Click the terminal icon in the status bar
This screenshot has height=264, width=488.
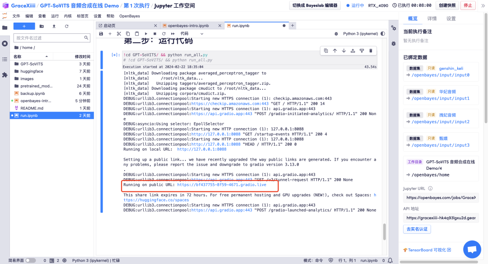[x=52, y=260]
